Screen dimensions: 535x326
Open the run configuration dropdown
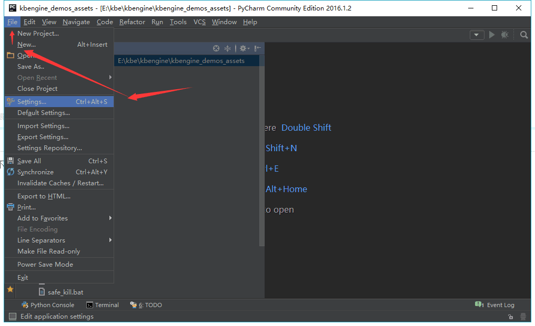pyautogui.click(x=477, y=35)
